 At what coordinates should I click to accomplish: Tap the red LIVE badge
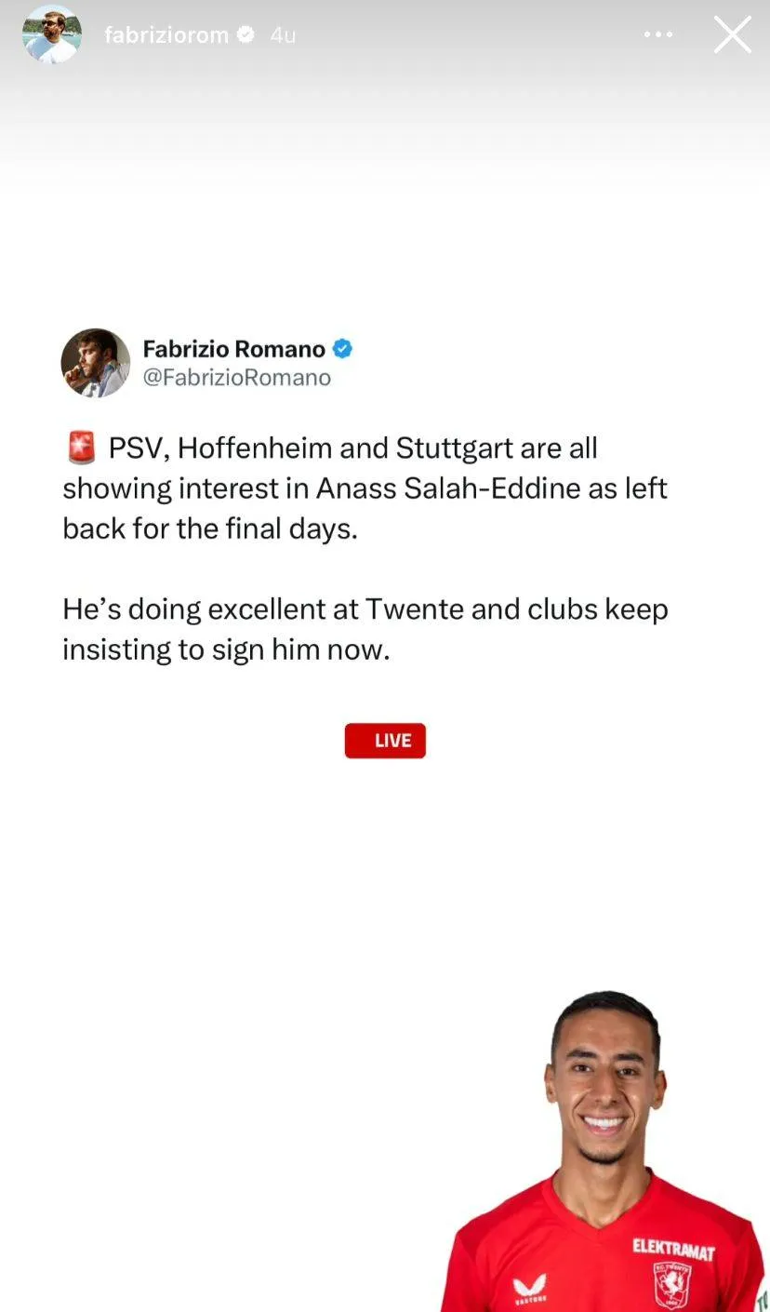(x=385, y=741)
